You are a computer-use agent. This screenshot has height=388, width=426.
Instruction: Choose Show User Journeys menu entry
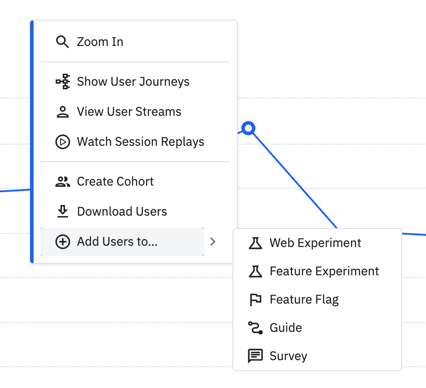(x=133, y=82)
